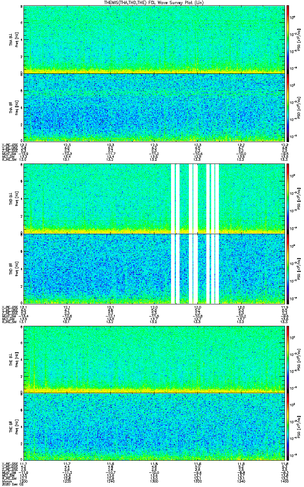Click the "1320" time tick label
304x487 pixels.
pos(197,481)
